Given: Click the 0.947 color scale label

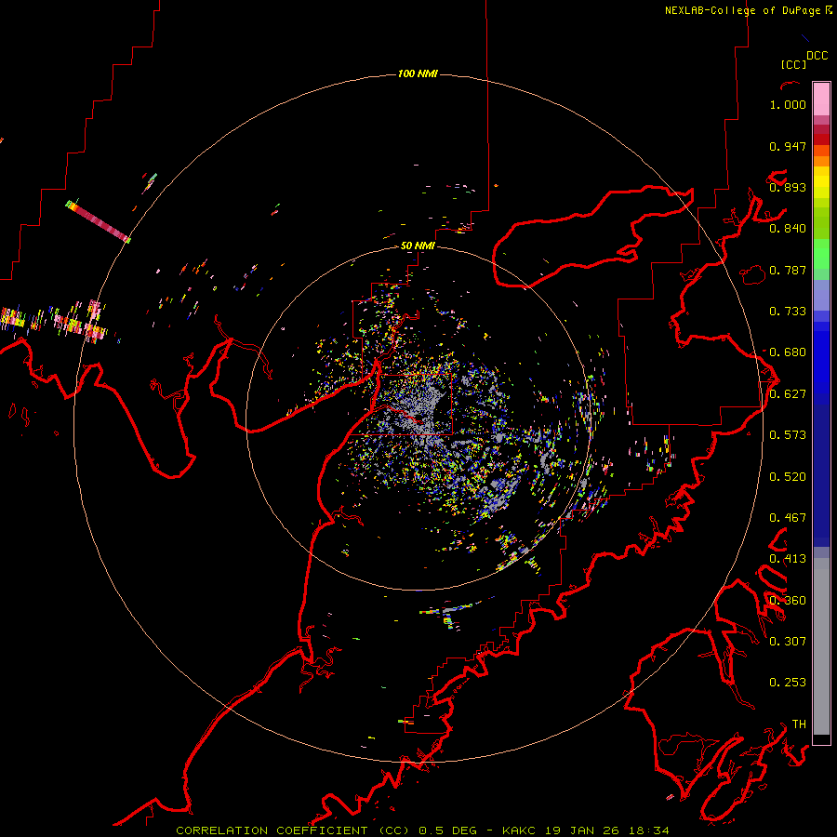Looking at the screenshot, I should pyautogui.click(x=788, y=146).
